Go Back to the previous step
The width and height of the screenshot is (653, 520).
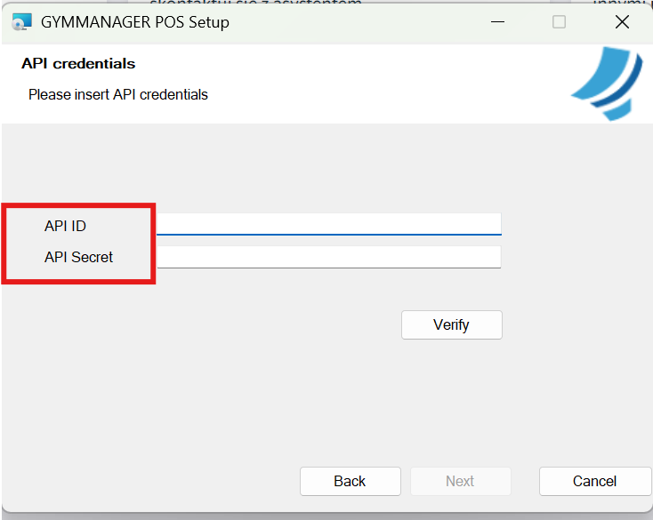click(350, 481)
